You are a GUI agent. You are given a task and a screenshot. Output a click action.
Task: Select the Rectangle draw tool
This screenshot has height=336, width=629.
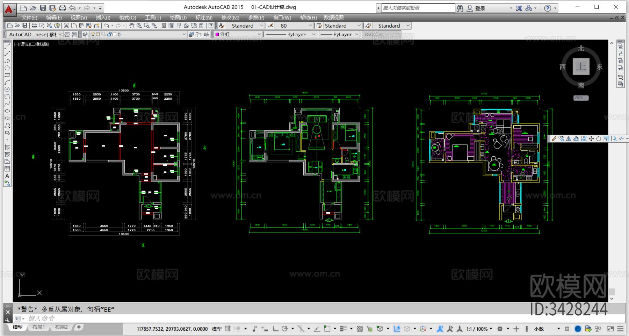pos(7,75)
